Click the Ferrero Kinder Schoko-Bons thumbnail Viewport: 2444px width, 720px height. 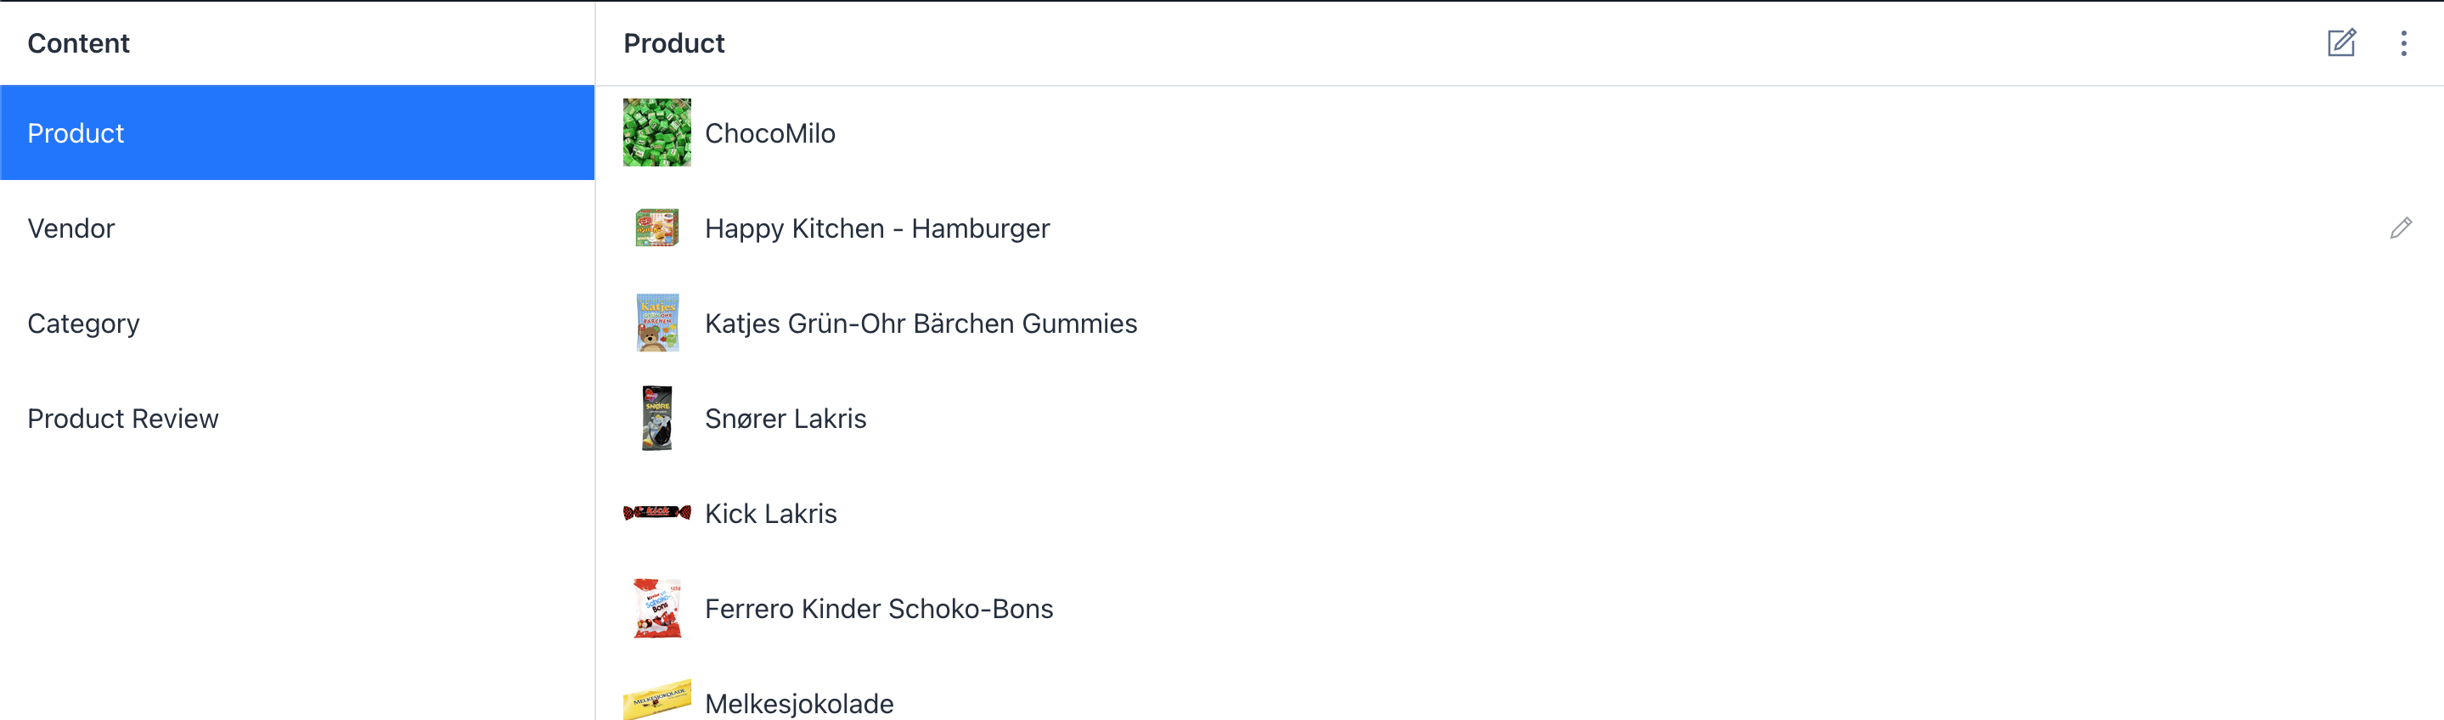coord(657,608)
